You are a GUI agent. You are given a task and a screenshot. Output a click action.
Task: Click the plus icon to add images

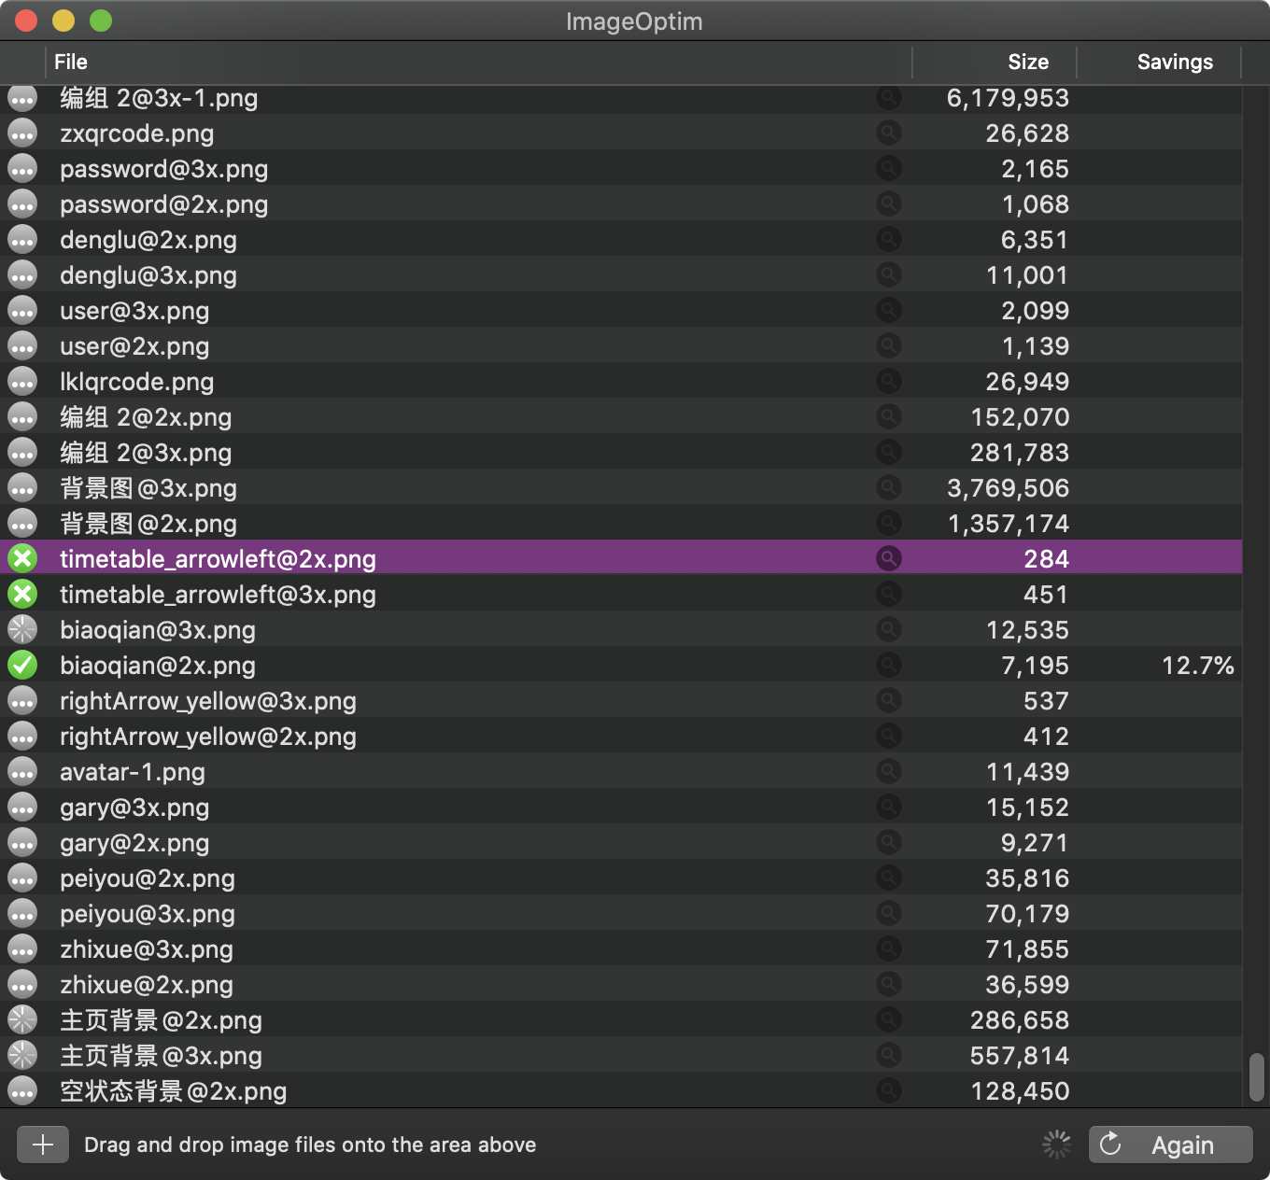coord(43,1145)
